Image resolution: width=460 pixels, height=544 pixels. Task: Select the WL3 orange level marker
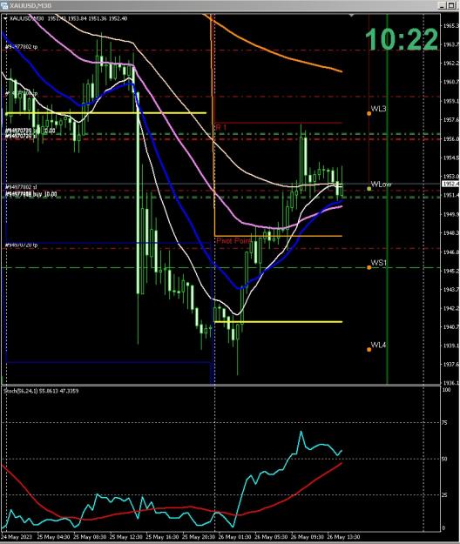pyautogui.click(x=369, y=113)
